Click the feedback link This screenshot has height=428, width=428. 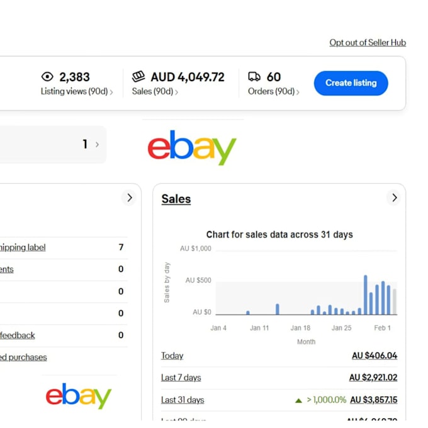pos(18,335)
